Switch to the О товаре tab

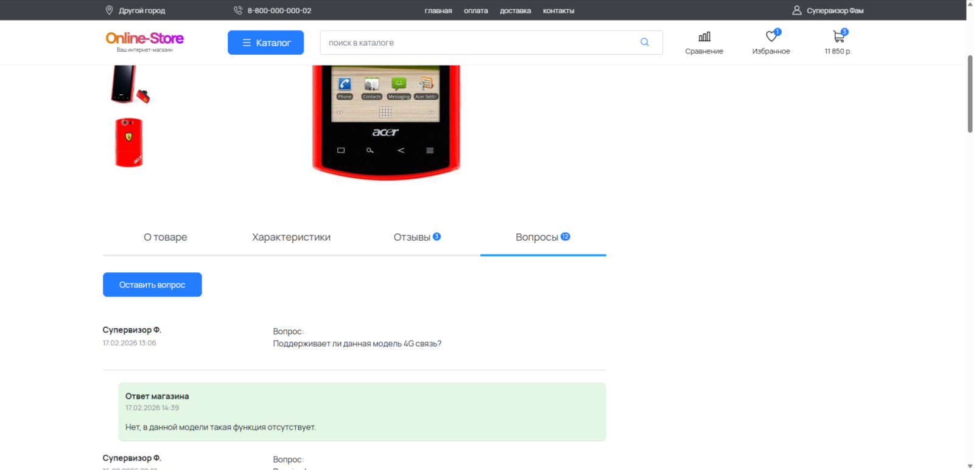pyautogui.click(x=166, y=237)
